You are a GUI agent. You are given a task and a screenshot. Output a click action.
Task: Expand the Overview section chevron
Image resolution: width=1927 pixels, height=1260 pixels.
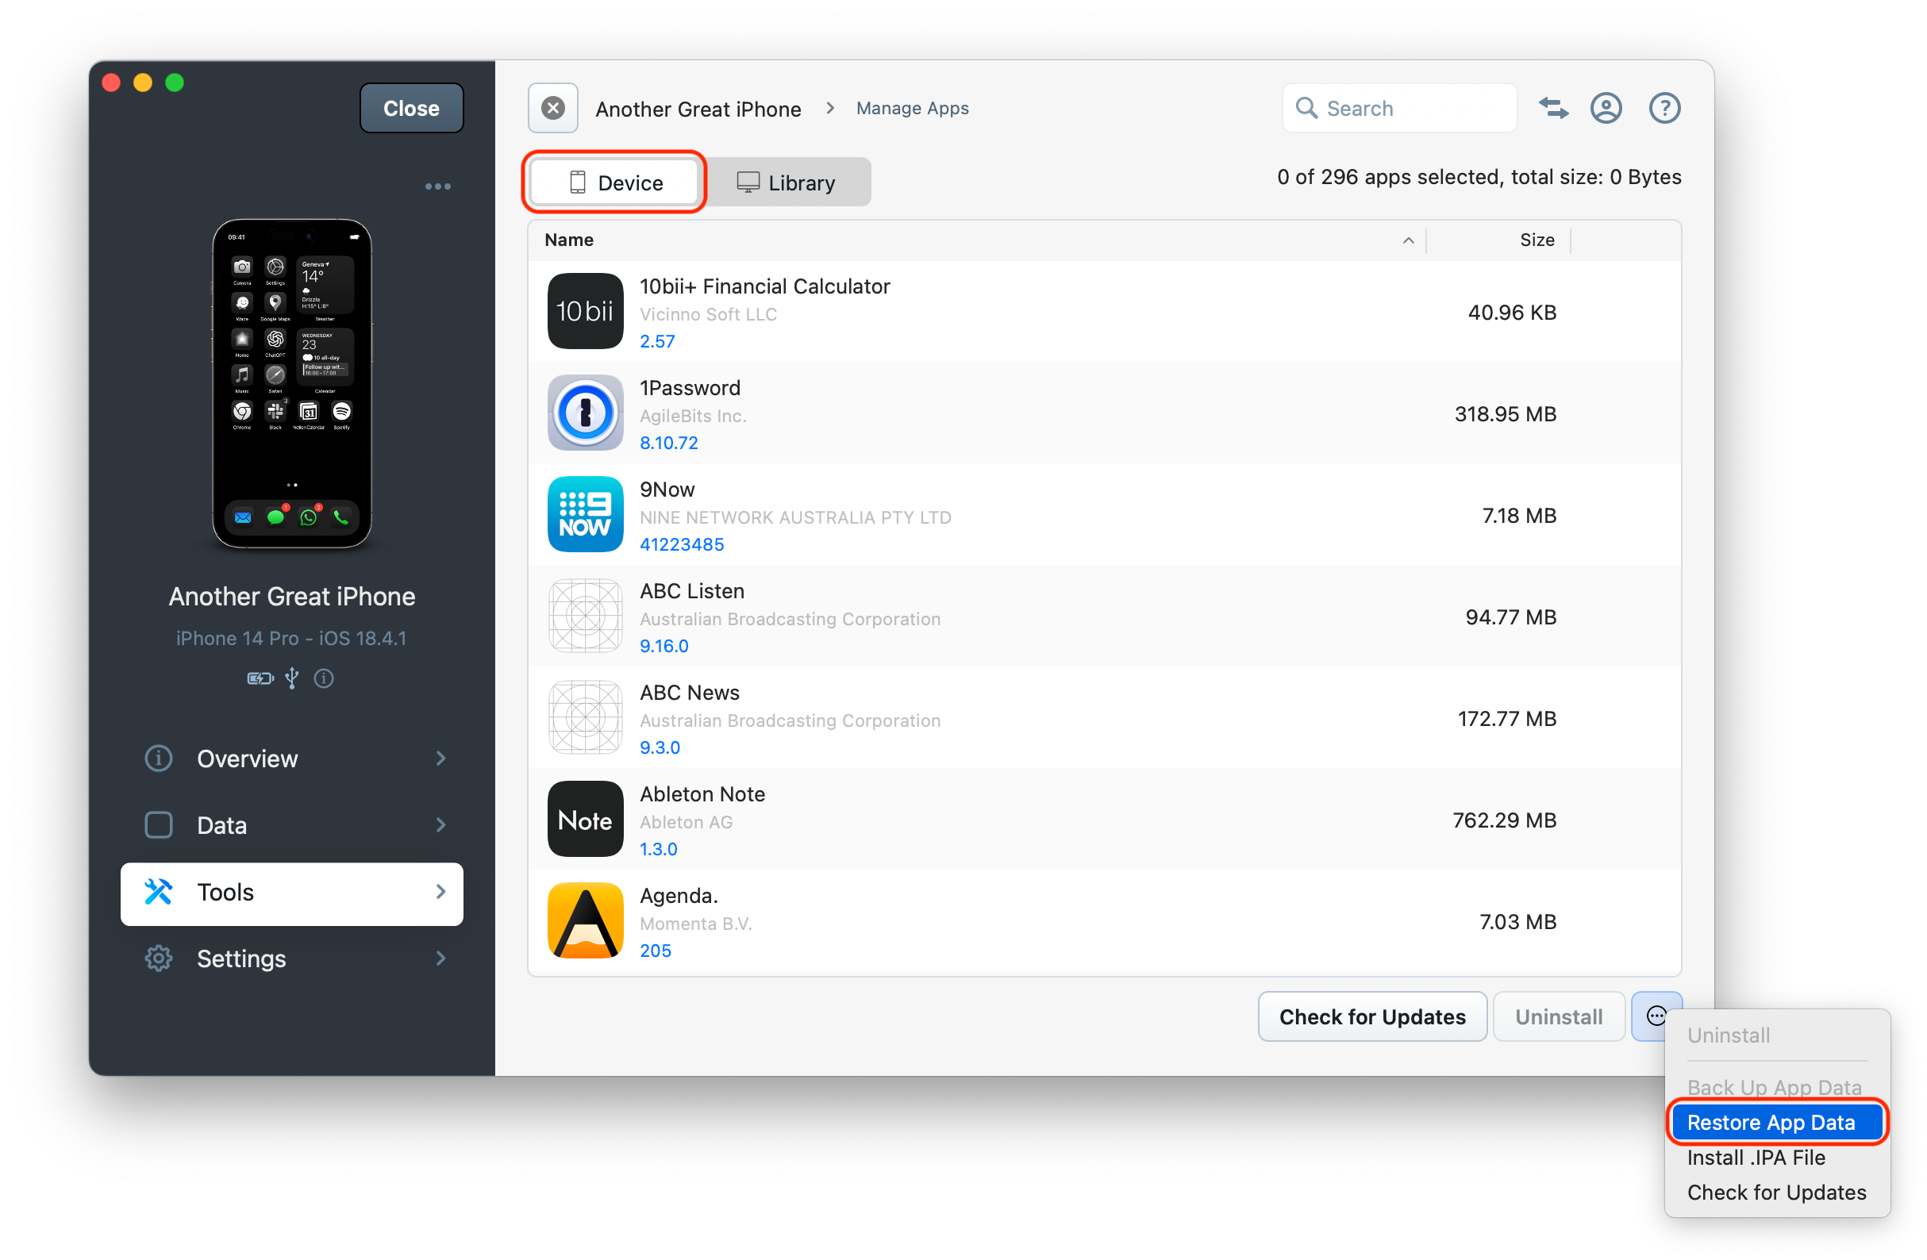coord(441,759)
